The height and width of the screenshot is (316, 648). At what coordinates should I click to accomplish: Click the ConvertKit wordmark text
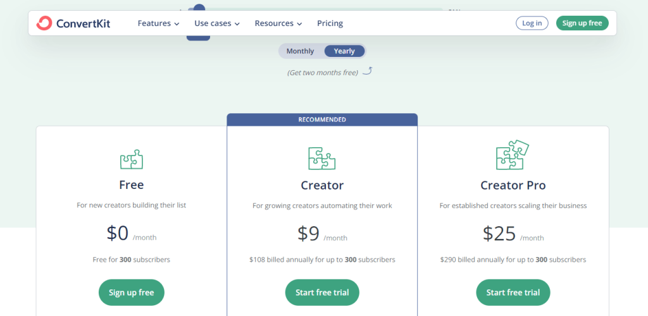(84, 23)
